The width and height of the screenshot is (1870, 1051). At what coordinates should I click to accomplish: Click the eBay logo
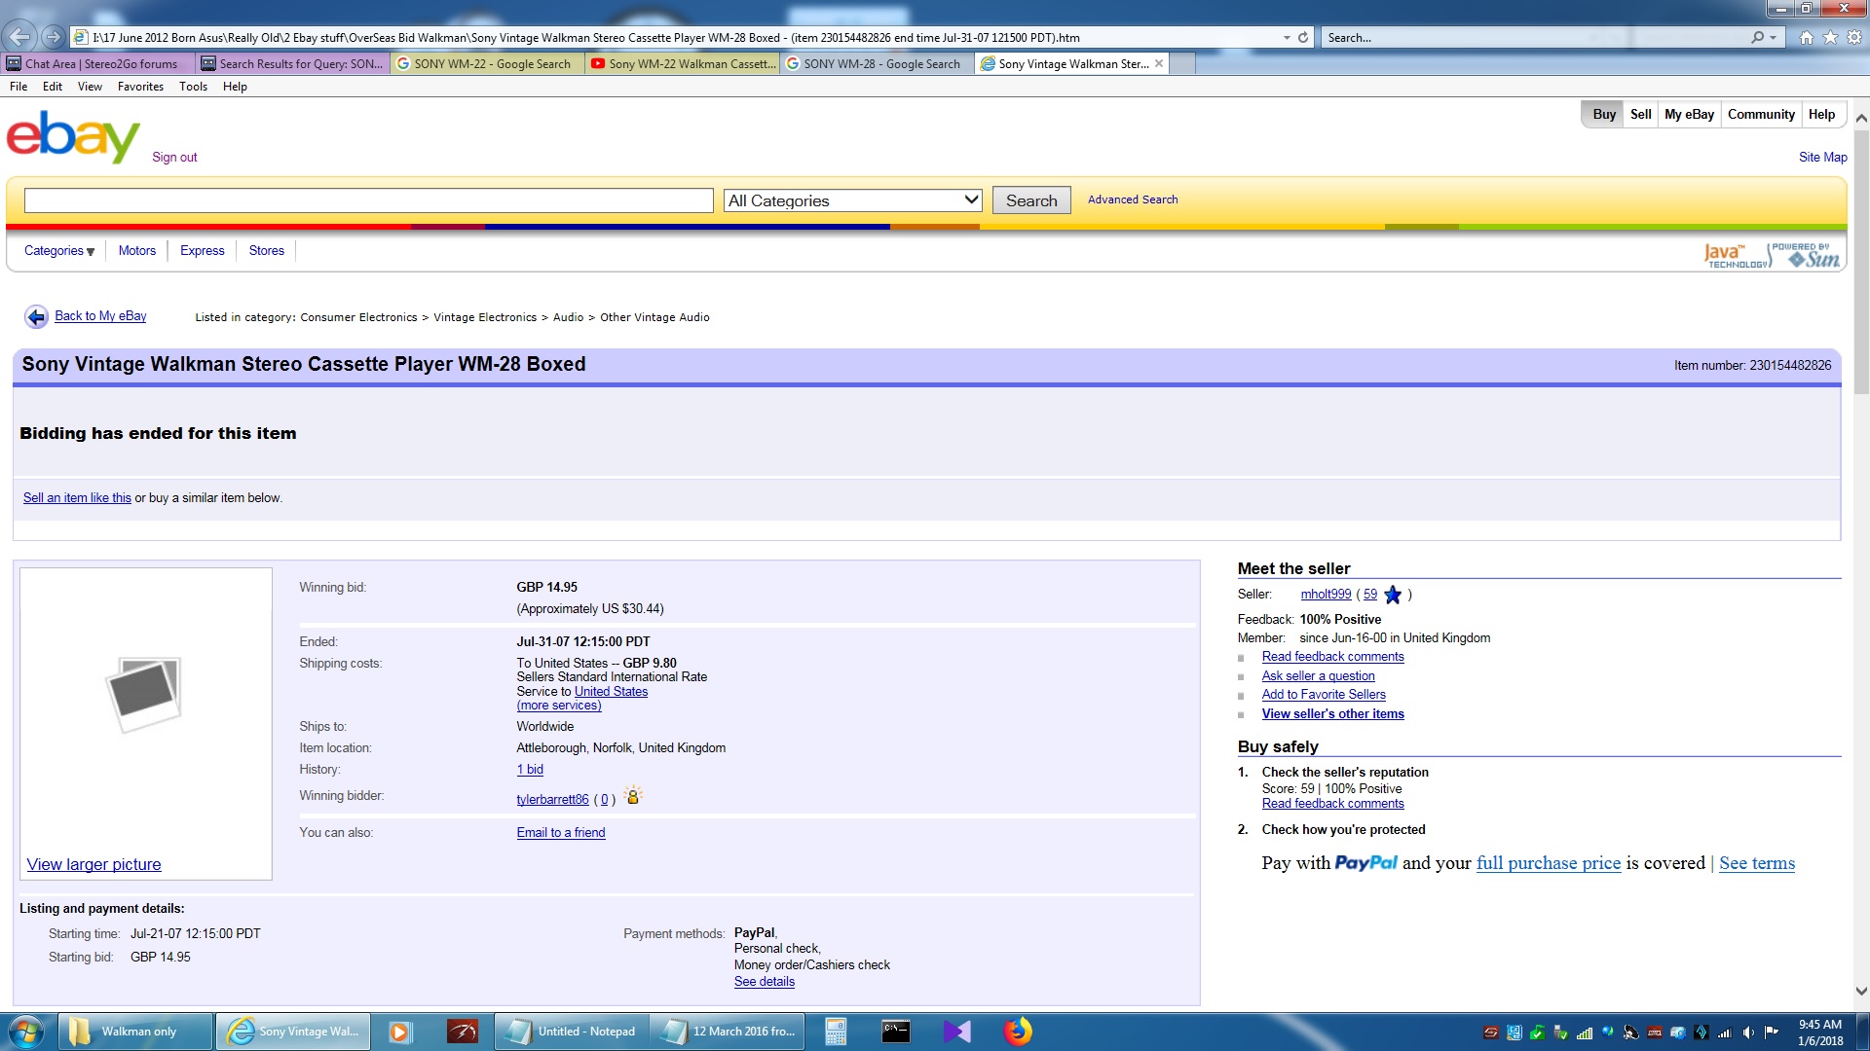pyautogui.click(x=73, y=136)
